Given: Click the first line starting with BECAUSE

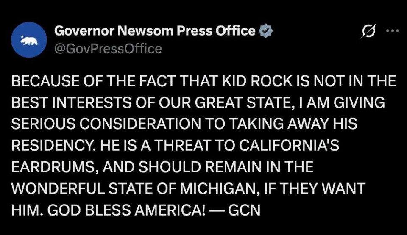Looking at the screenshot, I should (204, 81).
